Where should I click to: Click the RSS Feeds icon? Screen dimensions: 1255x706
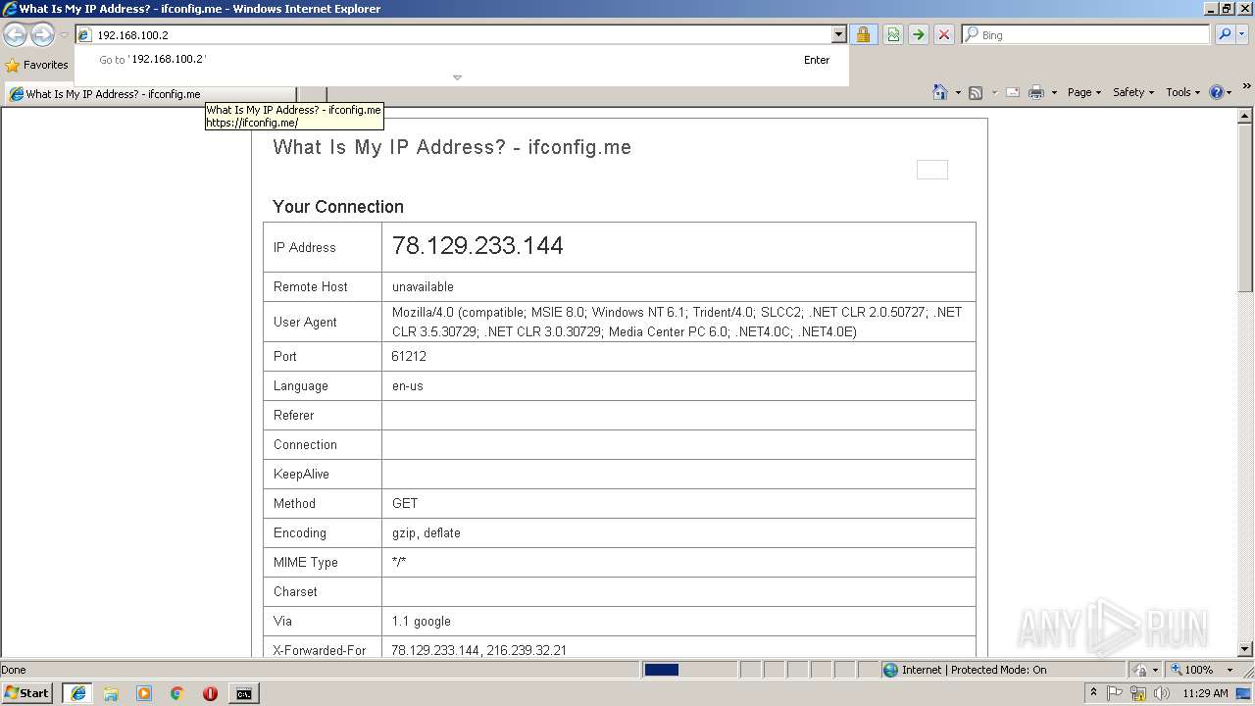(976, 92)
